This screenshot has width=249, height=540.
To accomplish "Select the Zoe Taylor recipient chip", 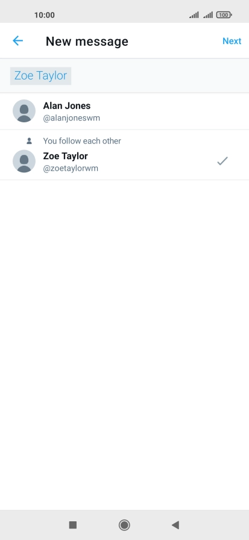I will pos(40,76).
